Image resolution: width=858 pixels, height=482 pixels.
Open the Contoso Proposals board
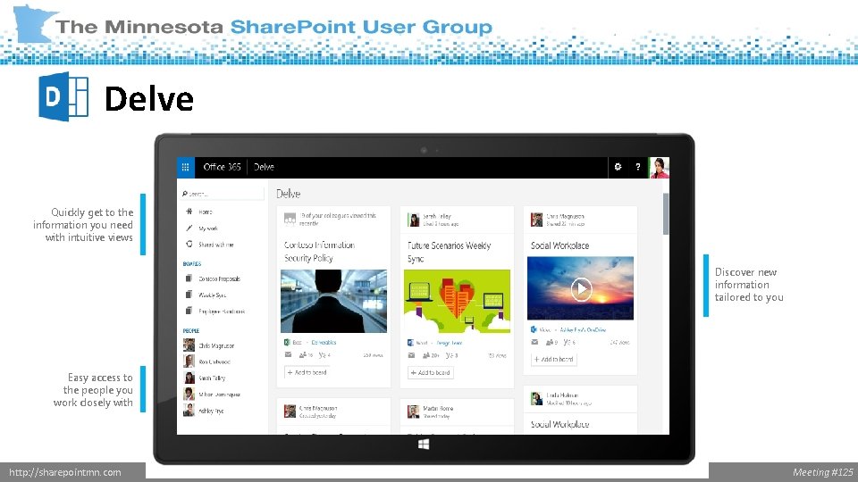(x=219, y=278)
